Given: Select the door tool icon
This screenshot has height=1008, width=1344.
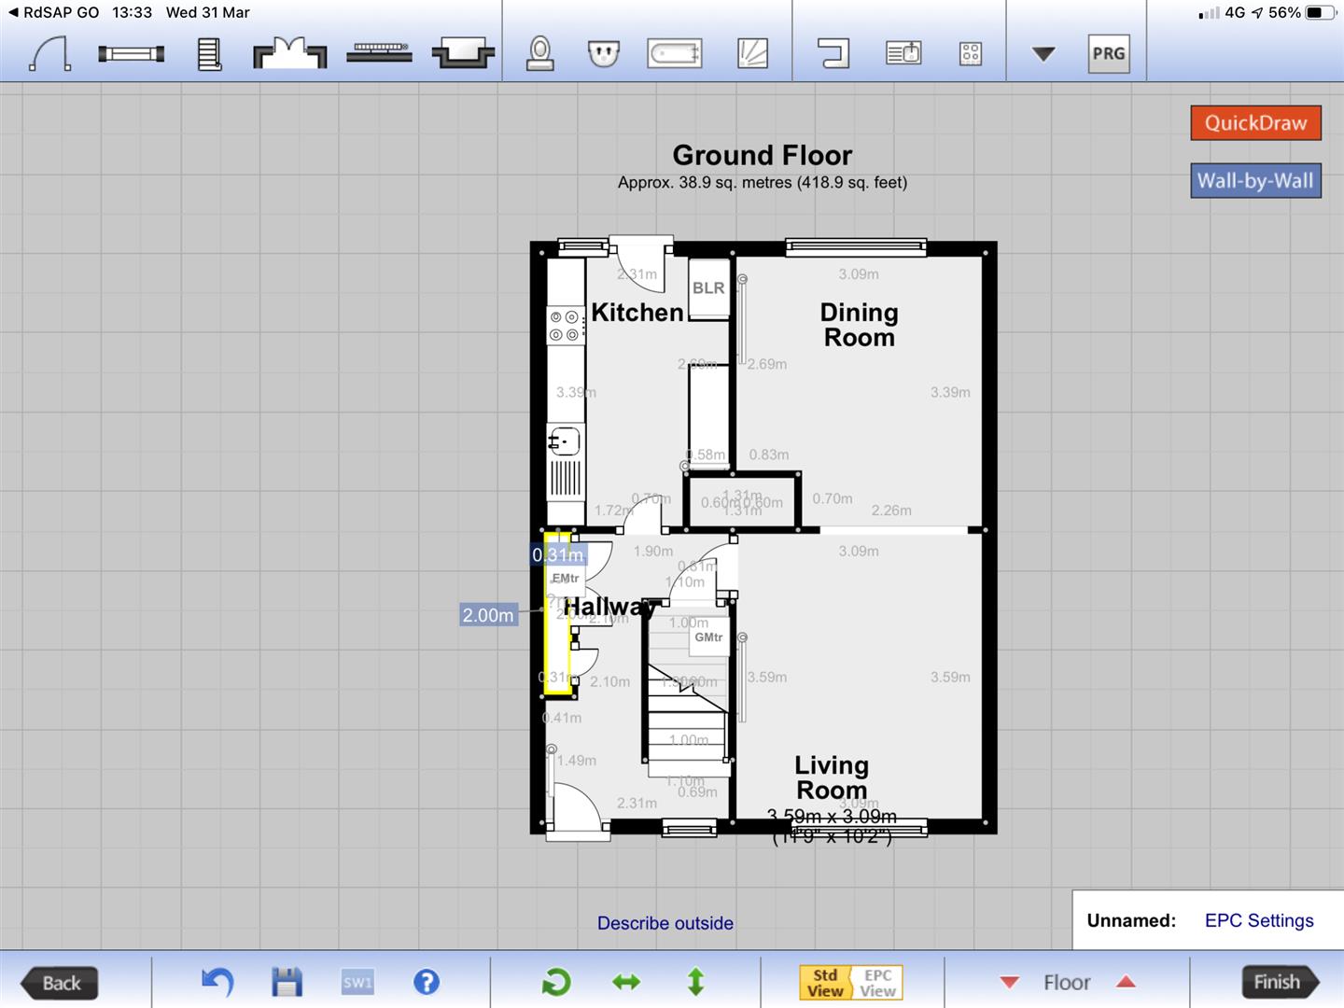Looking at the screenshot, I should click(50, 53).
